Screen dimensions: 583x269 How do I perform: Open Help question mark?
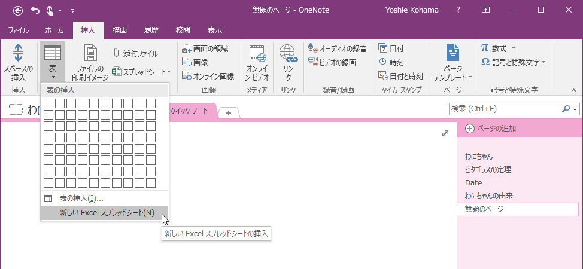458,10
